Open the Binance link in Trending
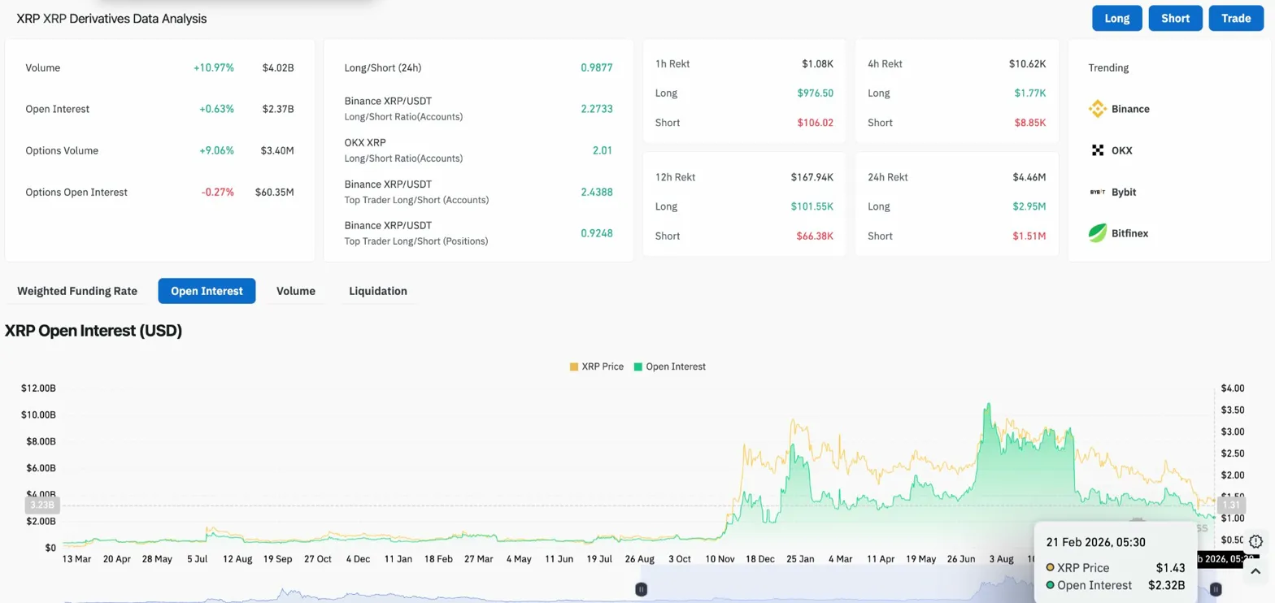 (1130, 109)
